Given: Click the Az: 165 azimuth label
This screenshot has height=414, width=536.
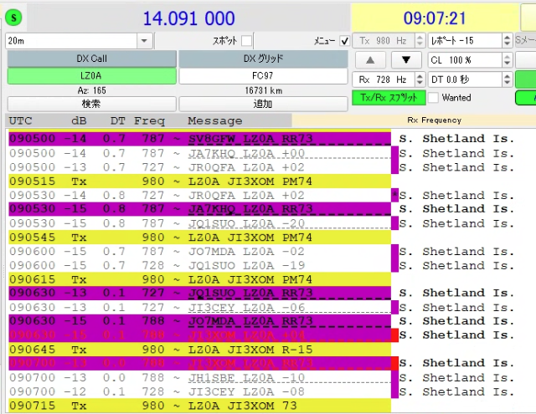Looking at the screenshot, I should click(92, 90).
